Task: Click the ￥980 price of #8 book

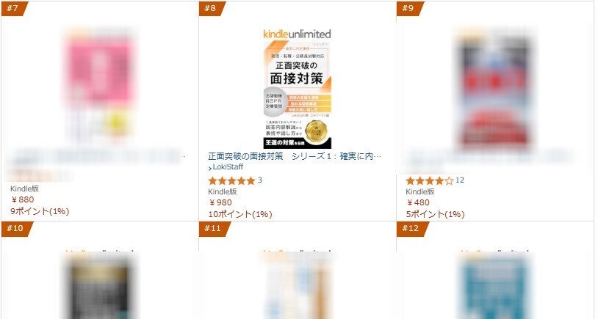Action: 220,202
